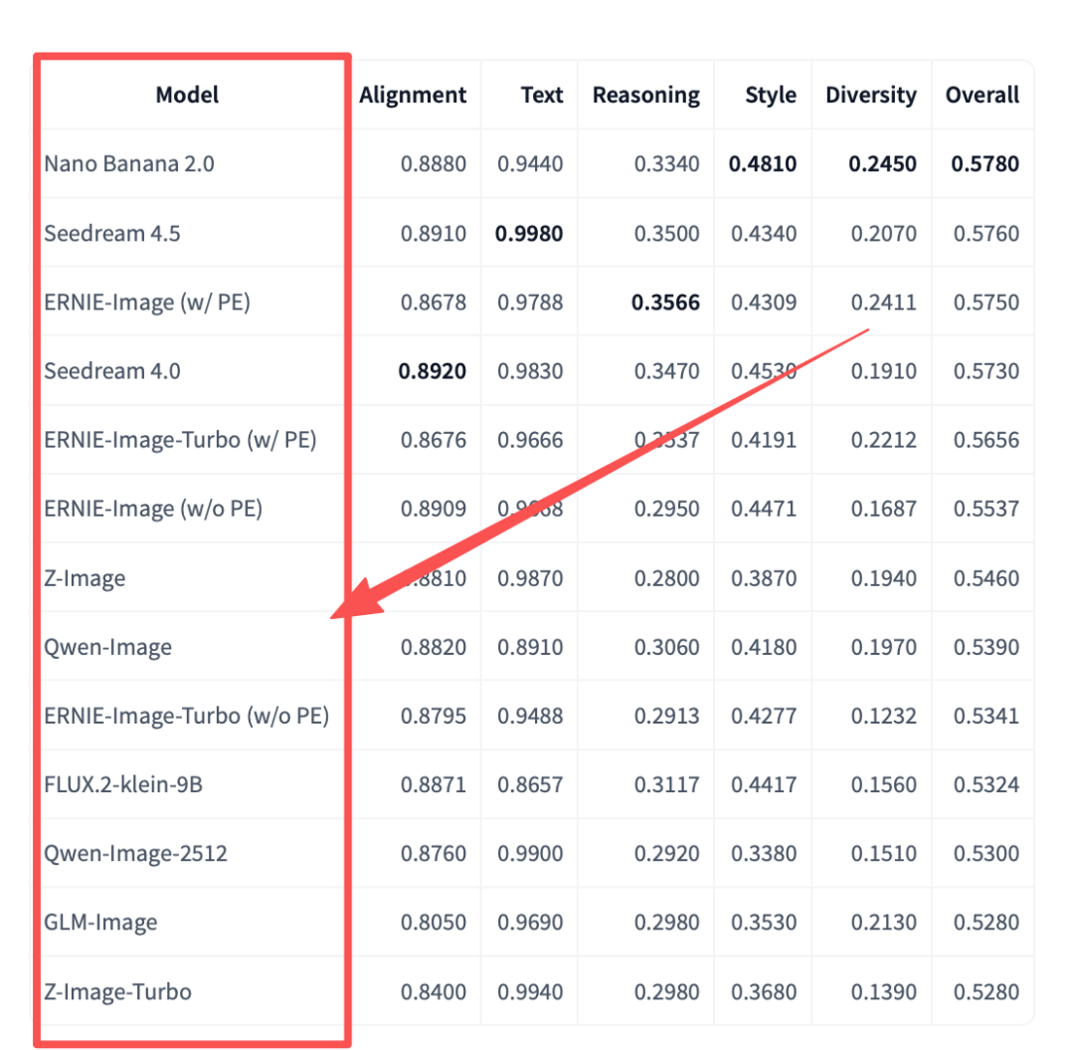Click Z-Image-Turbo text score 0.9940
Image resolution: width=1074 pixels, height=1050 pixels.
point(530,992)
